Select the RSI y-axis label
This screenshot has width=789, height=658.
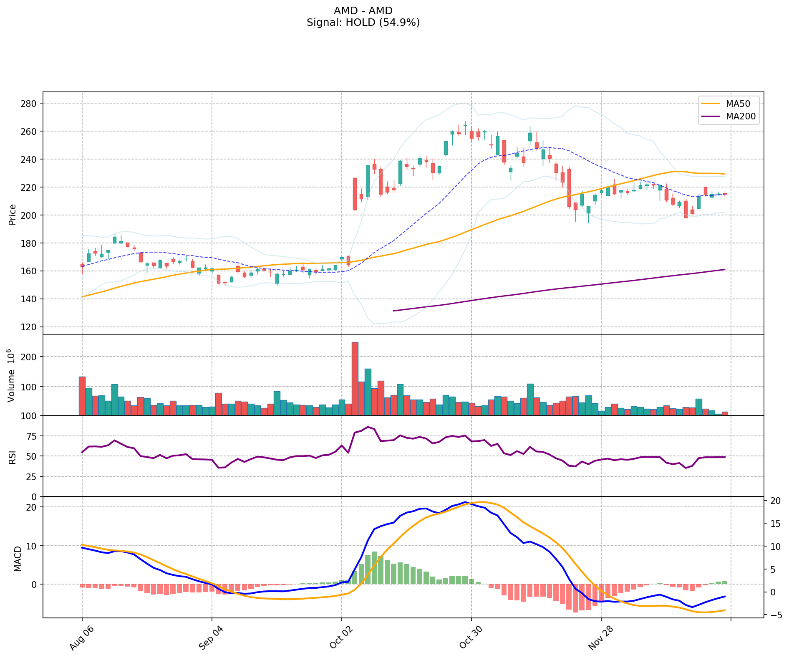13,457
